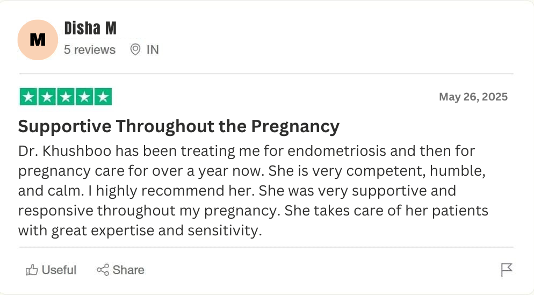Click the fifth green rating star

tap(103, 97)
